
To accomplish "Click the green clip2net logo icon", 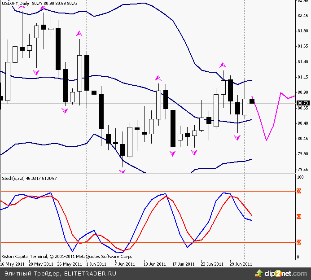I will pyautogui.click(x=259, y=273).
